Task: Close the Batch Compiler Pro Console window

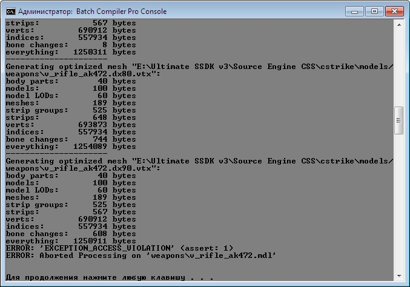Action: click(394, 12)
